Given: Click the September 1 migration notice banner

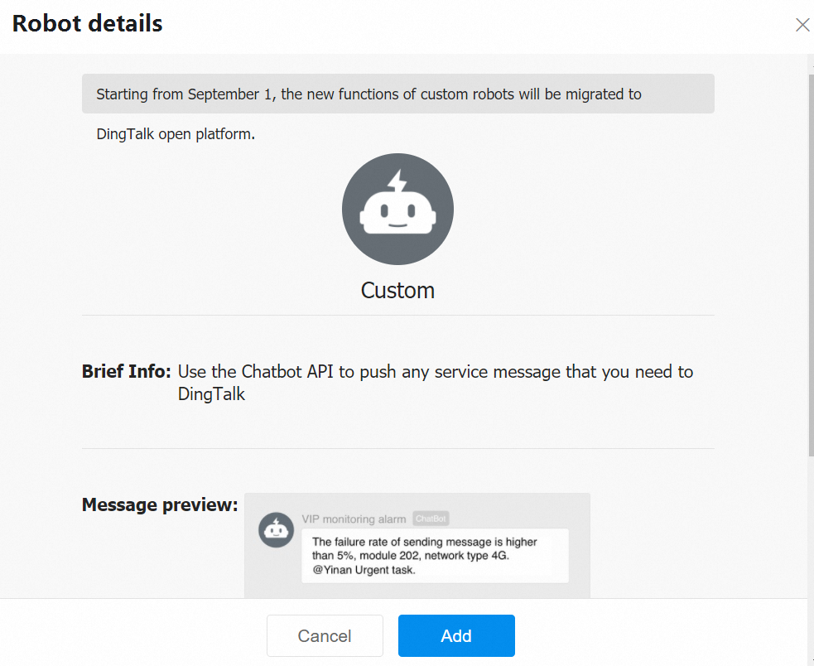Looking at the screenshot, I should click(x=398, y=94).
